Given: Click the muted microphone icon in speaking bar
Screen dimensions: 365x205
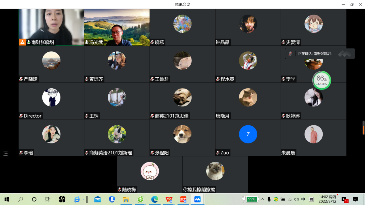Looking at the screenshot, I should pyautogui.click(x=290, y=54).
